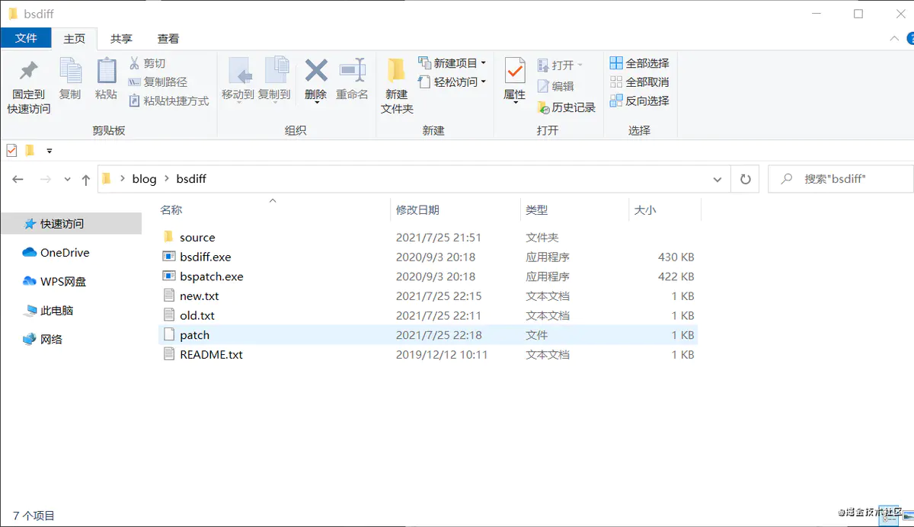Minimize the ribbon with the chevron
Viewport: 914px width, 527px height.
894,38
